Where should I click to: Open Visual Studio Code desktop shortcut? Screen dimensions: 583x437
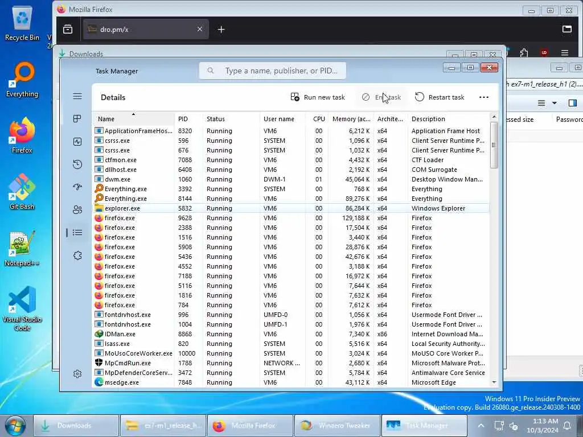click(22, 308)
